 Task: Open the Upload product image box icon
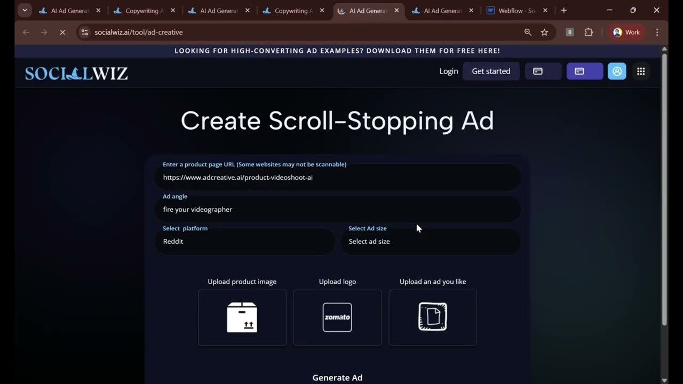(x=242, y=317)
